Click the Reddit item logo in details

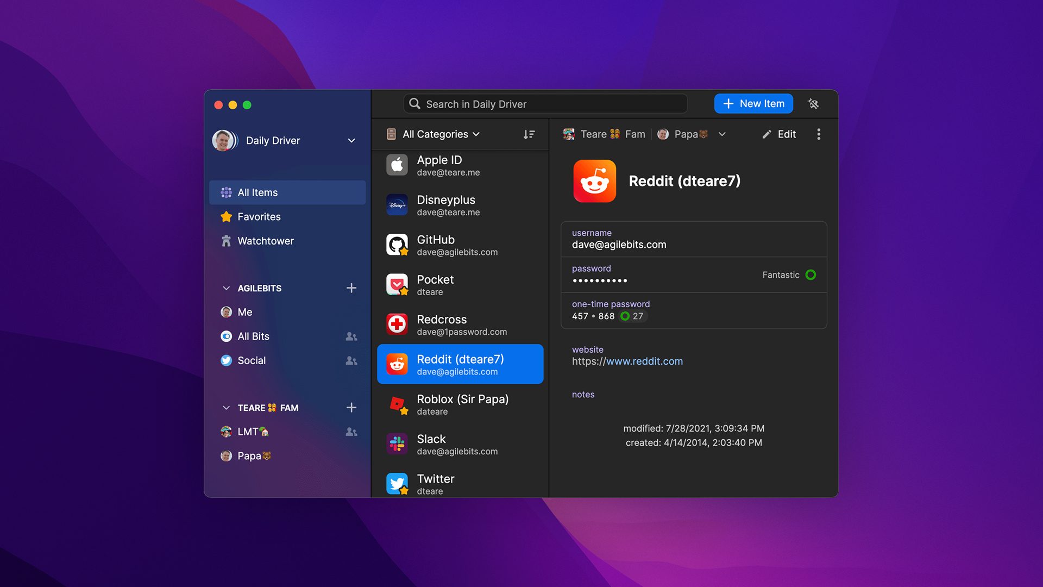coord(594,181)
